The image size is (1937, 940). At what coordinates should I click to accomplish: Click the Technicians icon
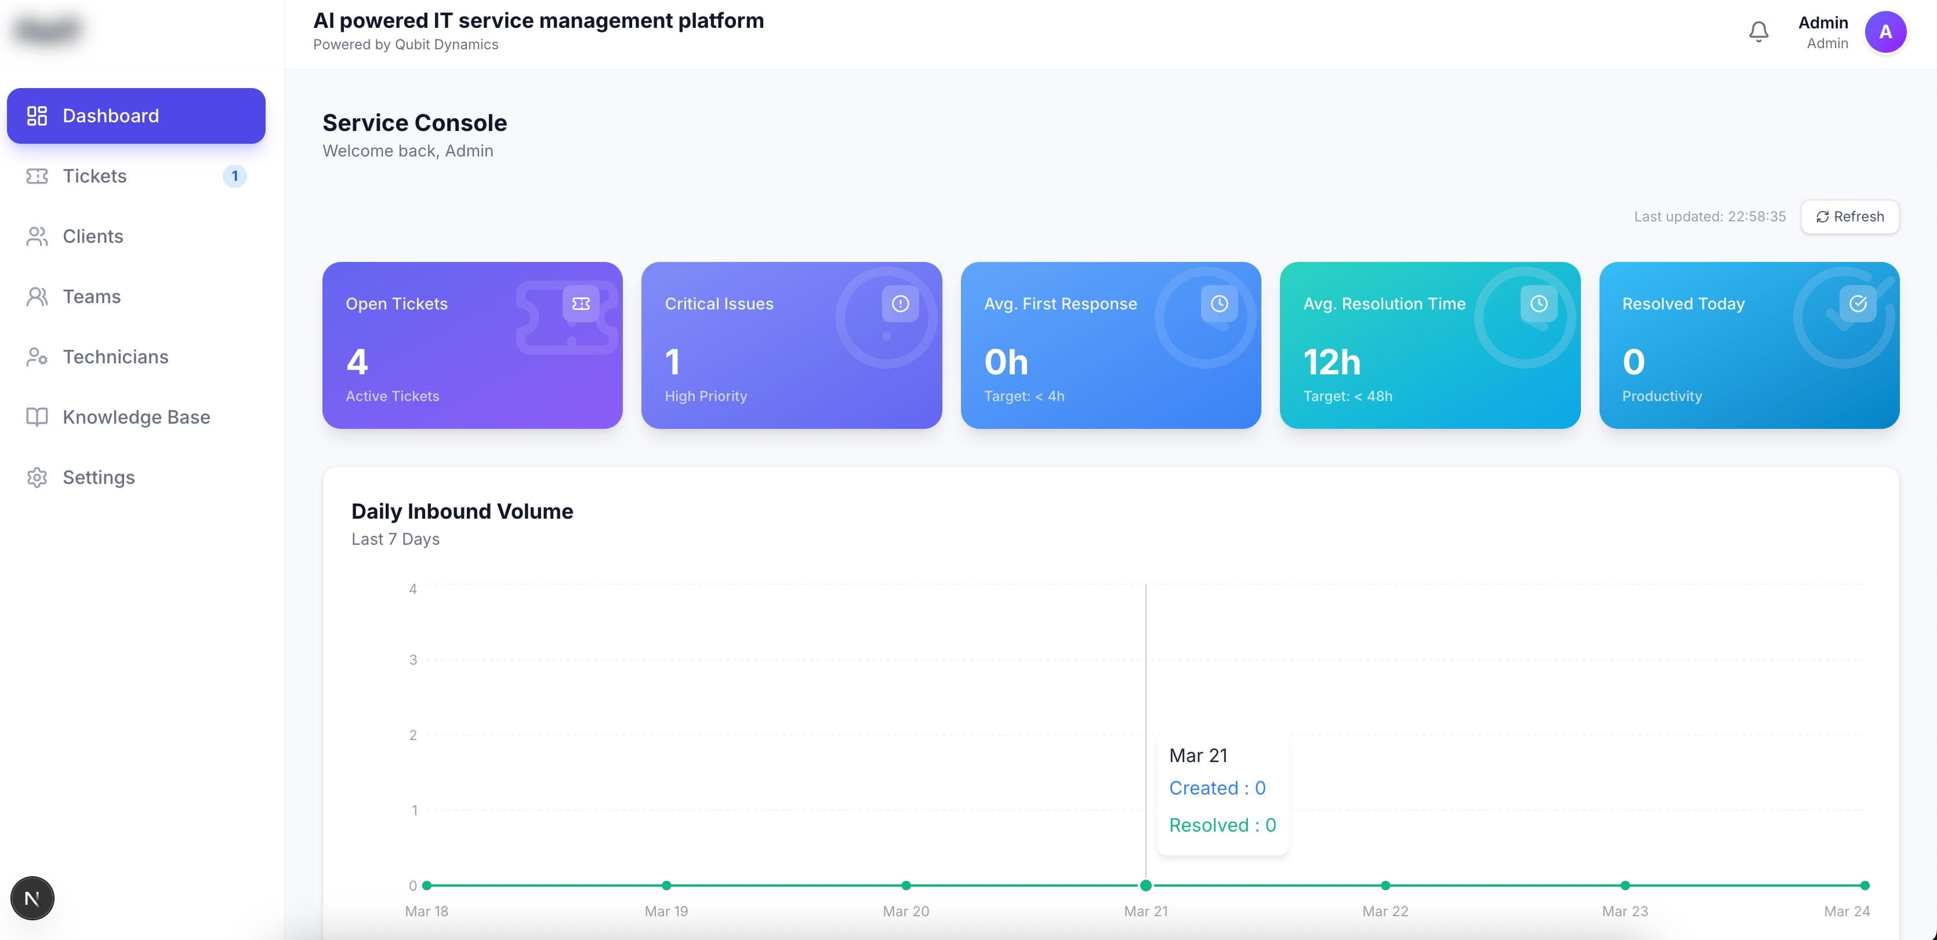[37, 357]
